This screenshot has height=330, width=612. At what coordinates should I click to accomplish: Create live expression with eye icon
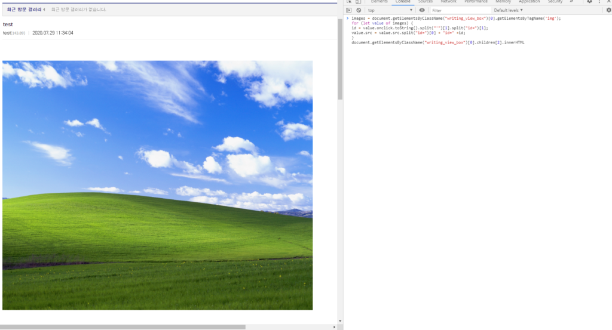point(422,11)
